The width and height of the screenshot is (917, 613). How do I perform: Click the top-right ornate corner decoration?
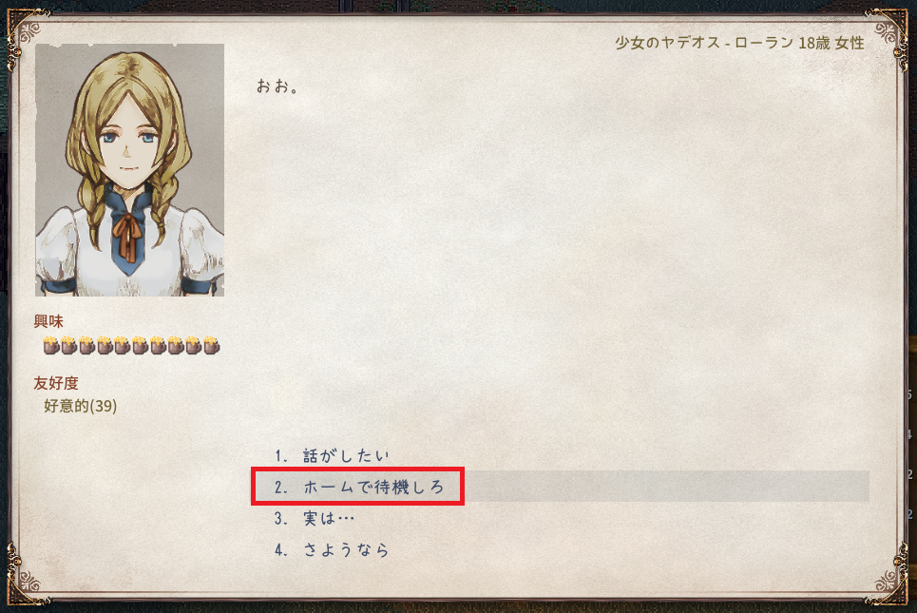coord(888,32)
